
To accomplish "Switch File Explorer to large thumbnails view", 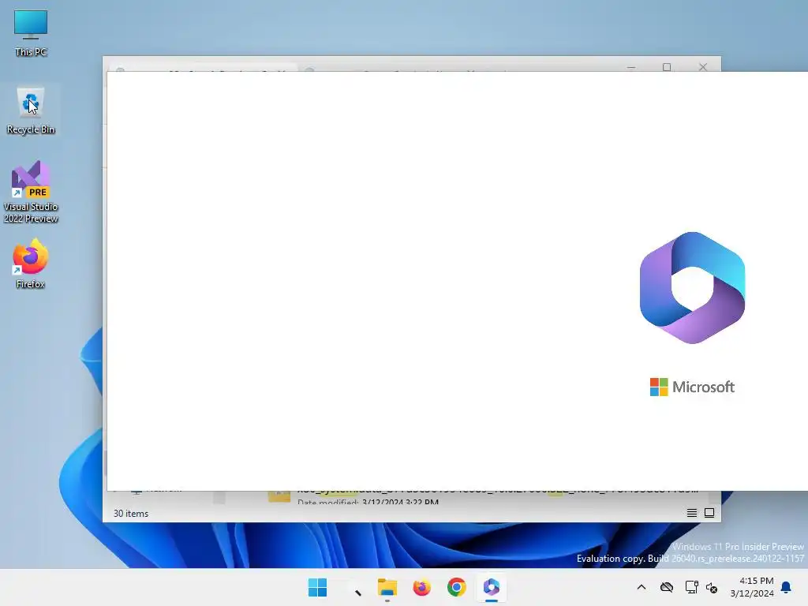I will click(709, 513).
